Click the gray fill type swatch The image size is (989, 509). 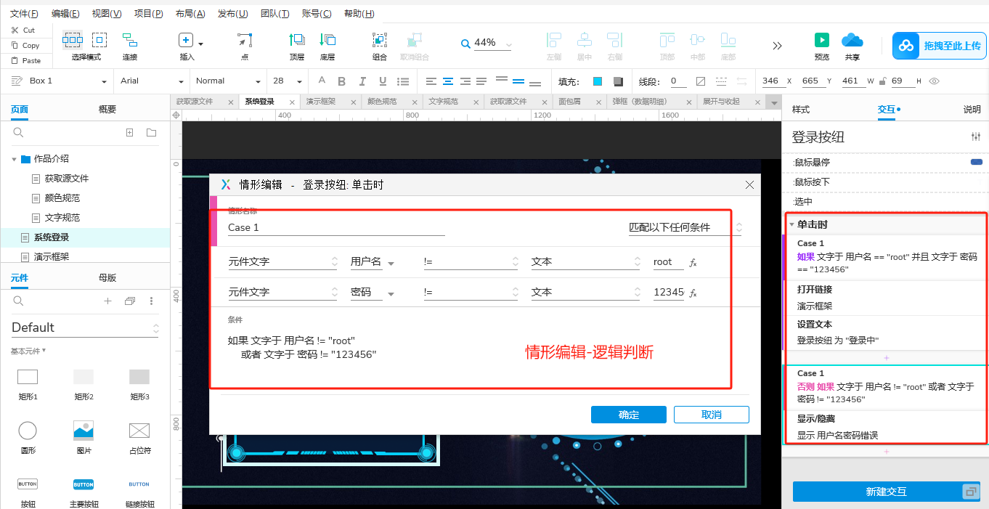[618, 81]
